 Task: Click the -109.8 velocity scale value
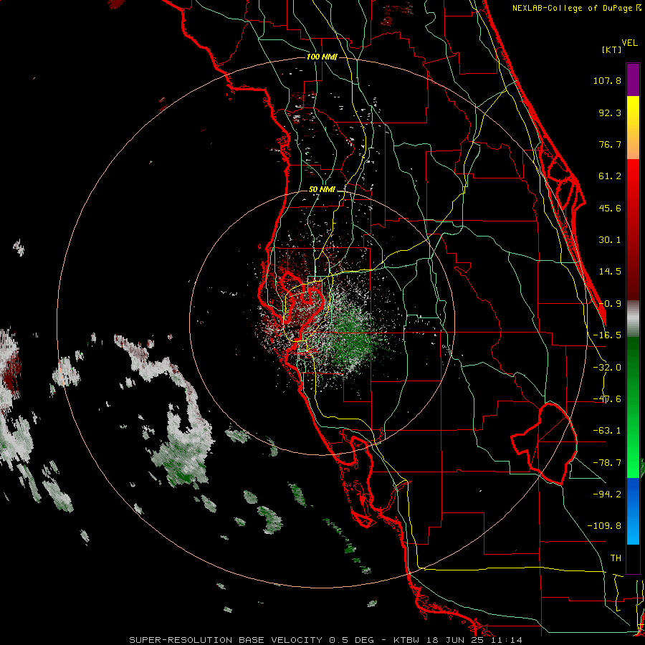tap(604, 526)
